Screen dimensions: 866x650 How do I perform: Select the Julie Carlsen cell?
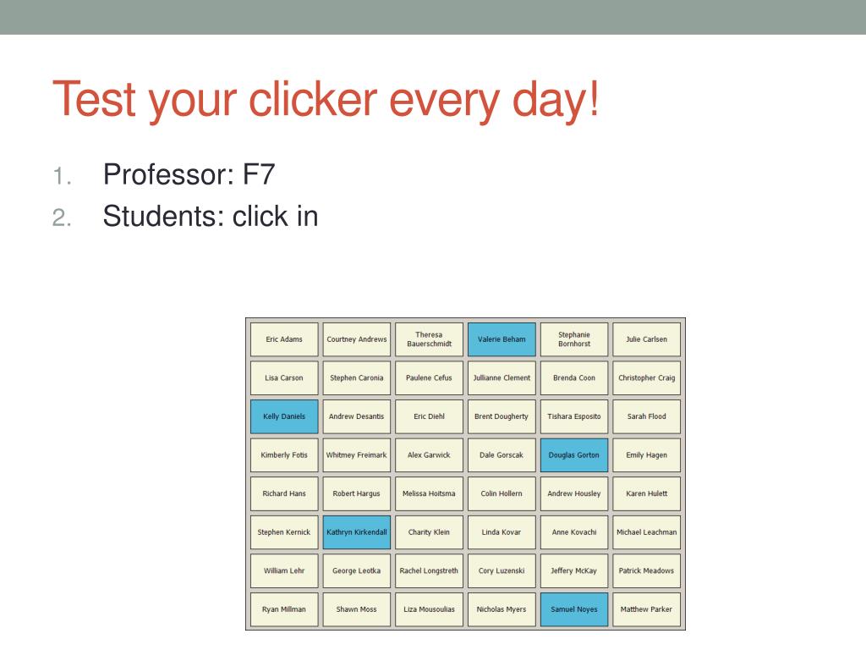point(646,339)
